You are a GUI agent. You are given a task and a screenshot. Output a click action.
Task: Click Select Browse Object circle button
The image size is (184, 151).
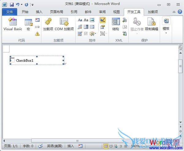tap(181, 131)
